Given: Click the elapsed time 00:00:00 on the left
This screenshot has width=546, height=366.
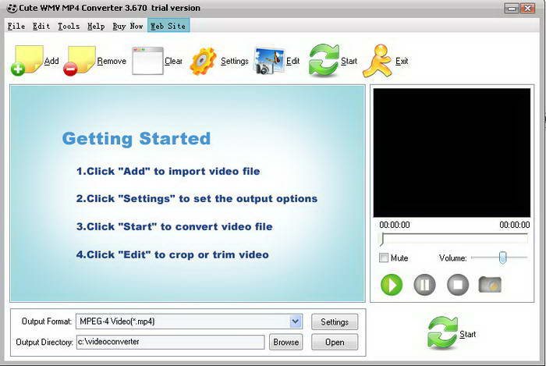Looking at the screenshot, I should click(395, 225).
